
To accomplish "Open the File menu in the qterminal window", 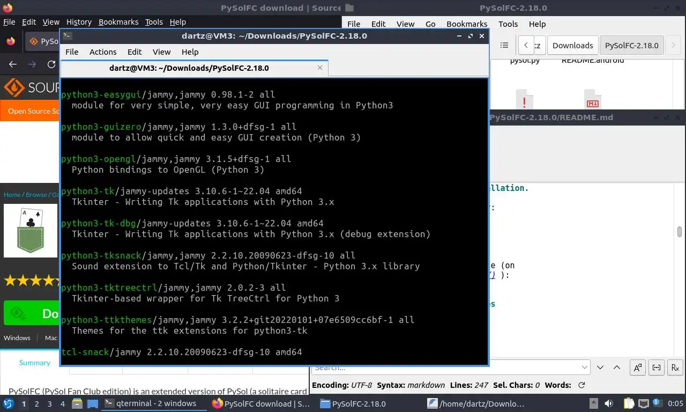I will (x=72, y=52).
